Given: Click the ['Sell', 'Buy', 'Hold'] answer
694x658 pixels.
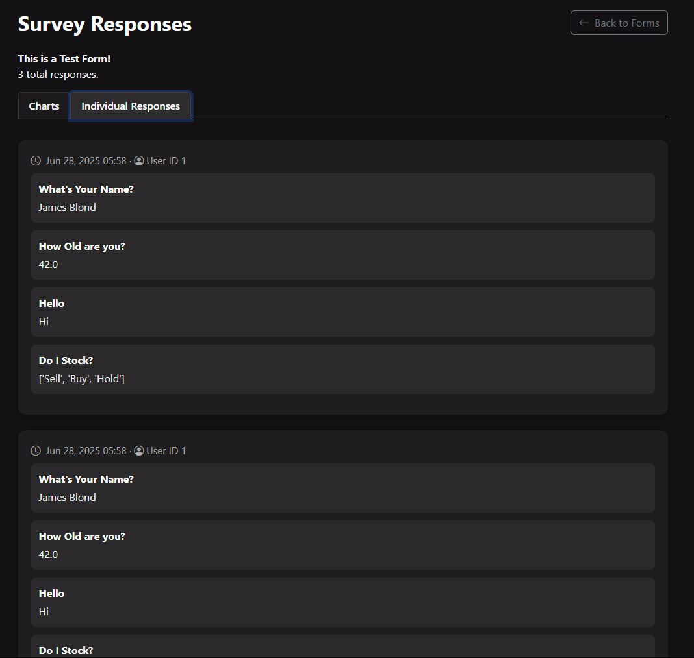Looking at the screenshot, I should tap(81, 379).
